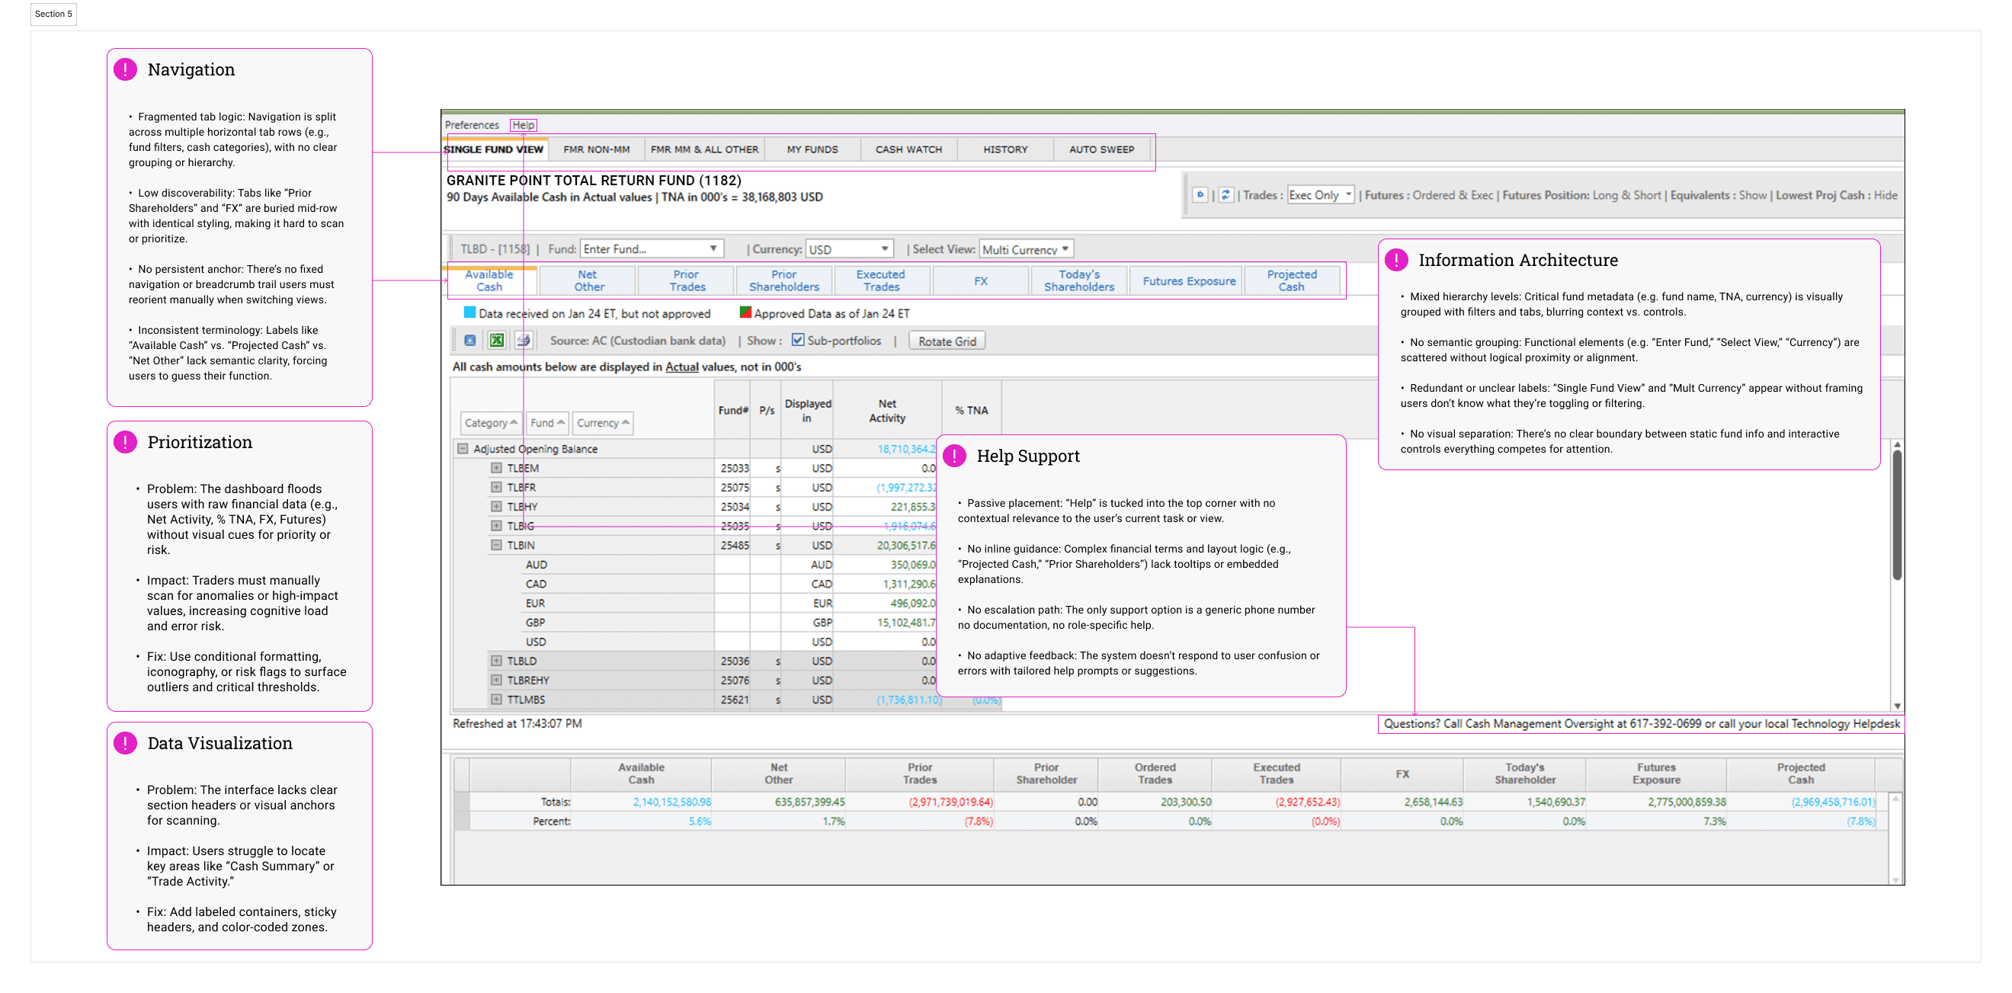Switch to the CASH WATCH tab

pyautogui.click(x=908, y=149)
